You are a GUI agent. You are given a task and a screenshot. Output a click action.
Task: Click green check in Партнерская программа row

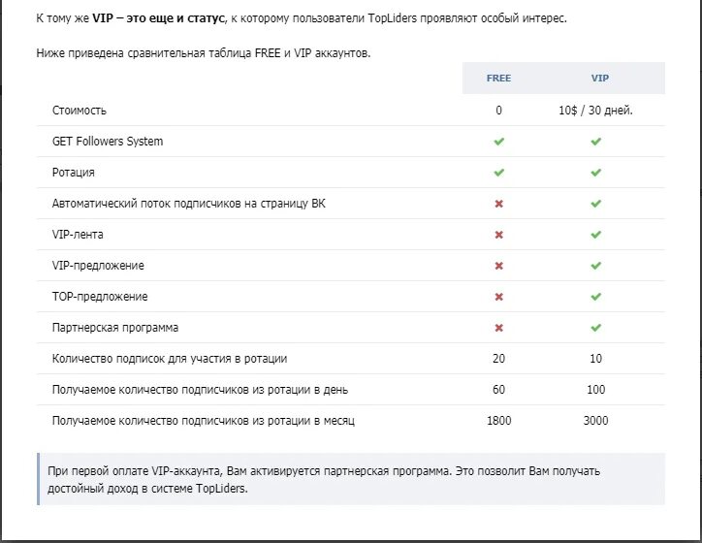[x=595, y=328]
